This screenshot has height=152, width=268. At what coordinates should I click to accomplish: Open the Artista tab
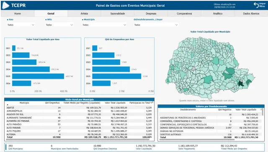tap(84, 13)
